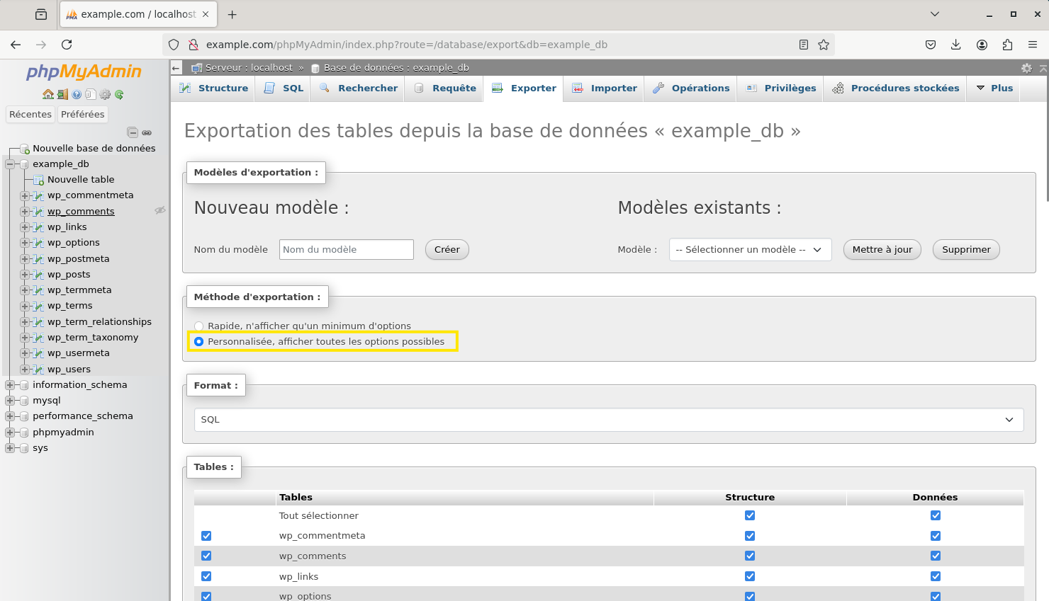Uncheck wp_commentmeta table selection checkbox

206,536
